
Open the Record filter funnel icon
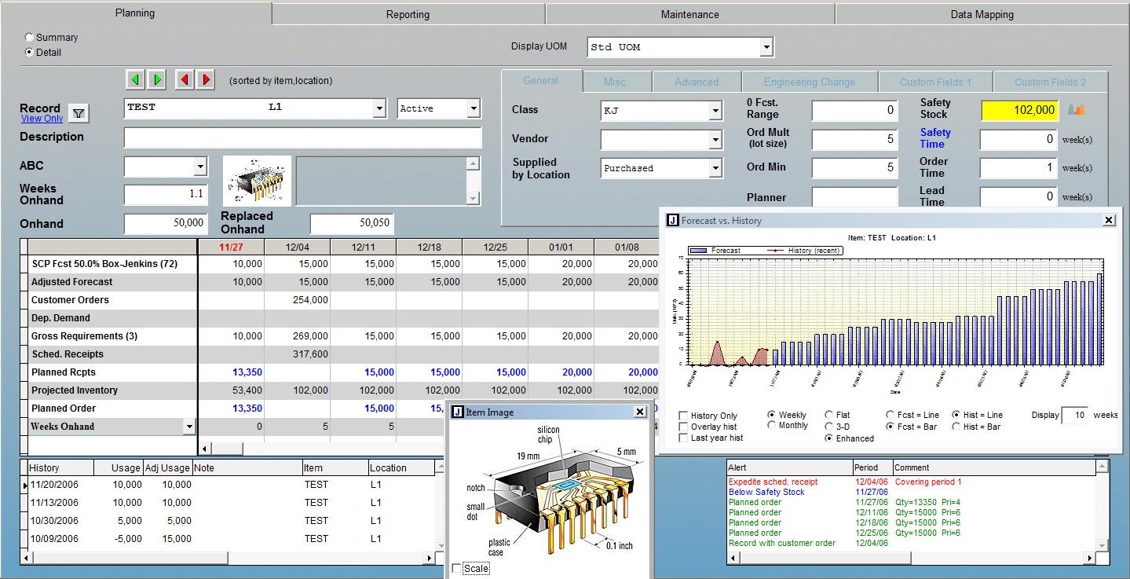coord(78,114)
